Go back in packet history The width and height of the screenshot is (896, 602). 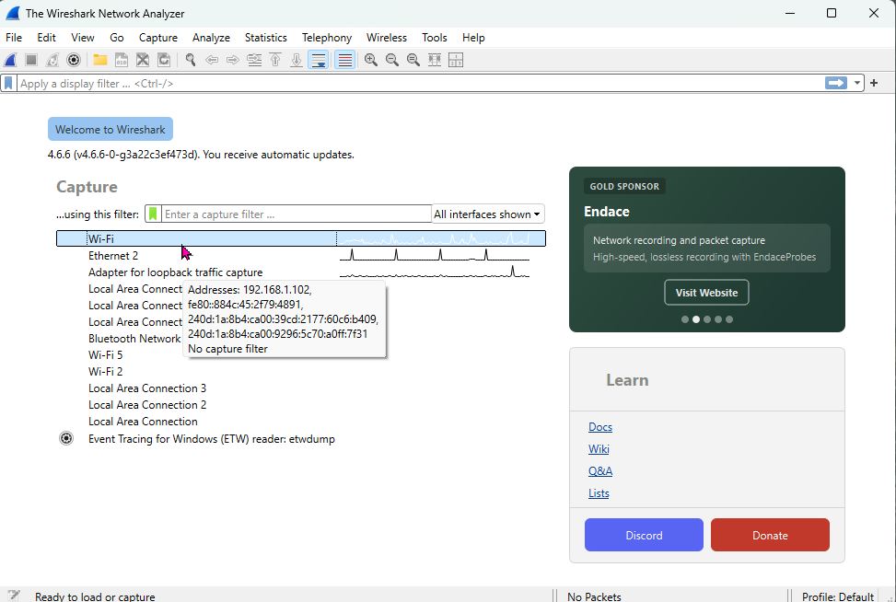tap(212, 60)
